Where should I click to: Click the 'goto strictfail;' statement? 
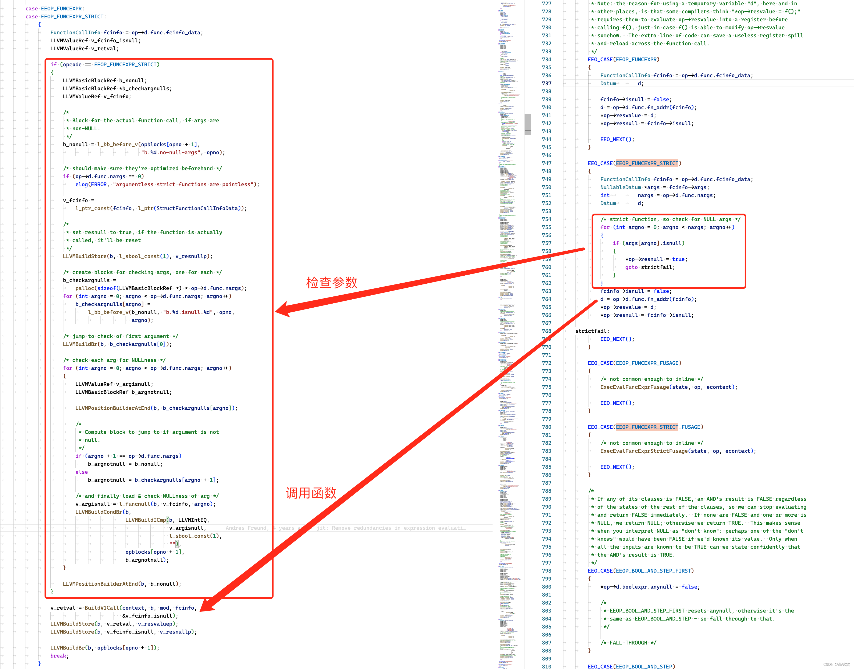650,267
